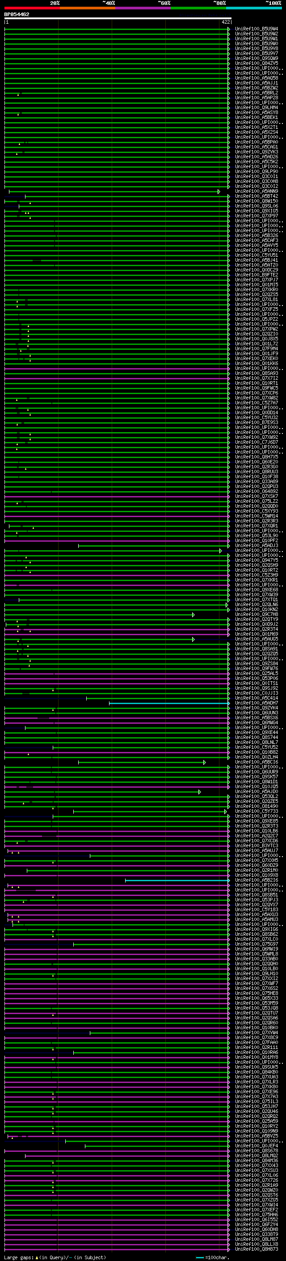Select the UniRef100_A5BPA0 entry

point(257,142)
